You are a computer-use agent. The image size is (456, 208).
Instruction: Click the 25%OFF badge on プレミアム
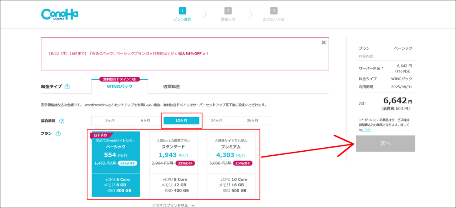pyautogui.click(x=243, y=163)
